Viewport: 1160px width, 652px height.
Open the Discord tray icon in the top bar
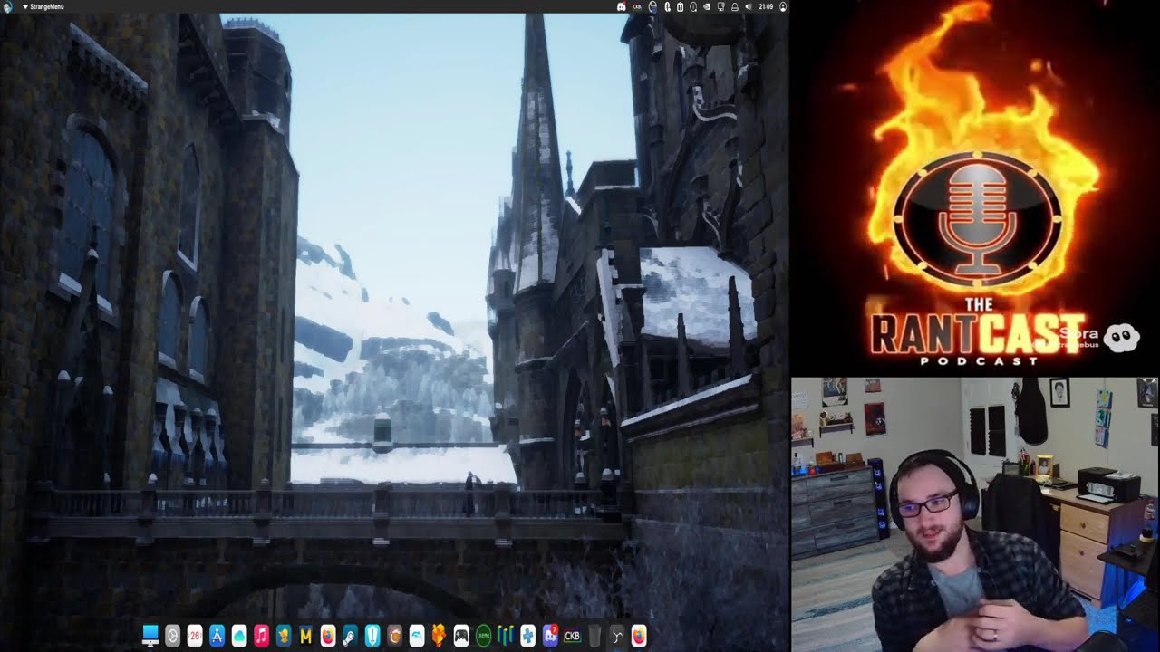[621, 6]
